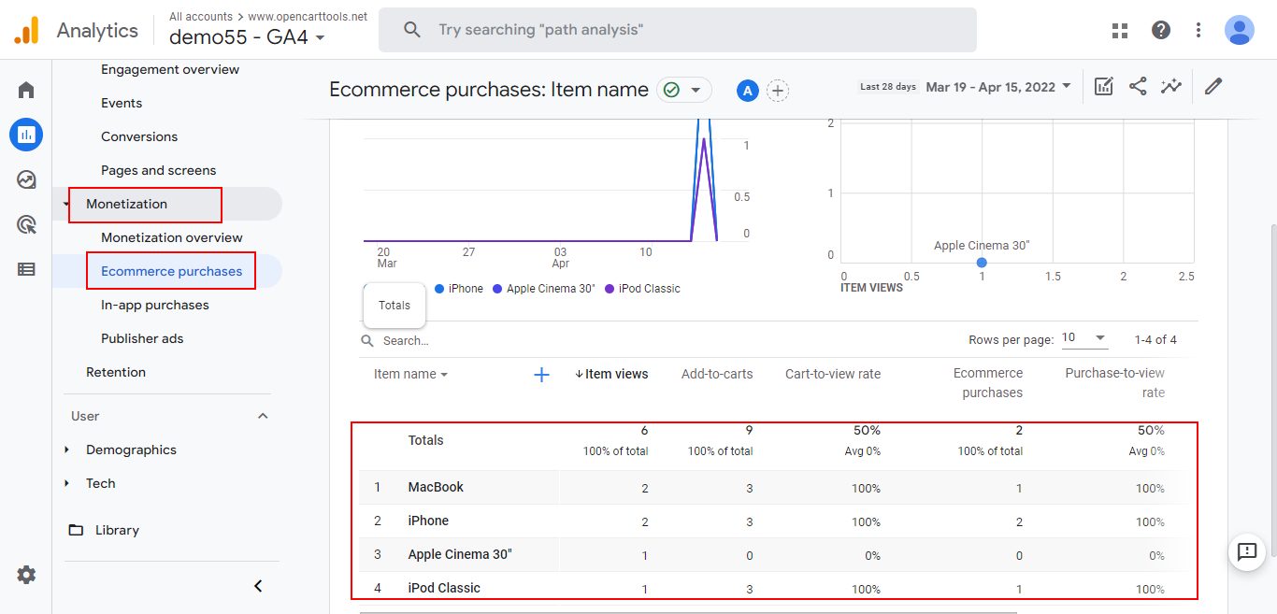This screenshot has height=614, width=1277.
Task: Hide Apple Cinema 30" from the chart legend
Action: click(543, 288)
